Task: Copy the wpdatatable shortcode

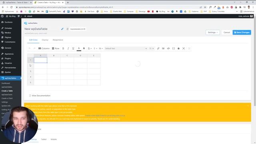Action: 68,29
